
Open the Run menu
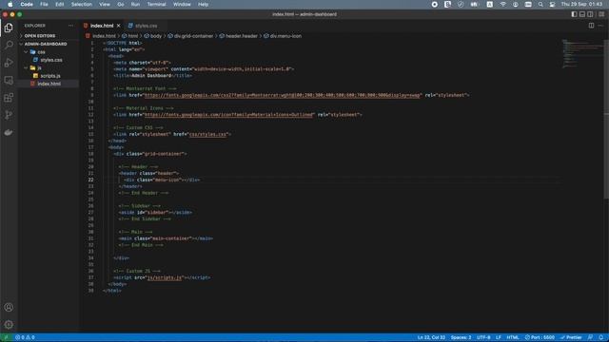[x=135, y=4]
